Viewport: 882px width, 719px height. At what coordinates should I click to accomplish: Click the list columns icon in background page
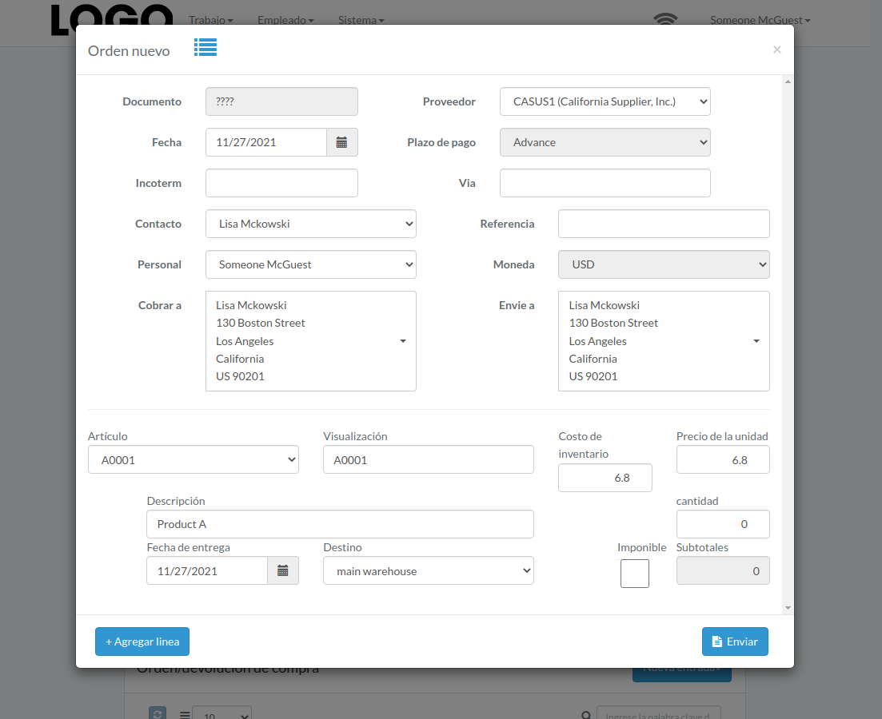pyautogui.click(x=185, y=714)
